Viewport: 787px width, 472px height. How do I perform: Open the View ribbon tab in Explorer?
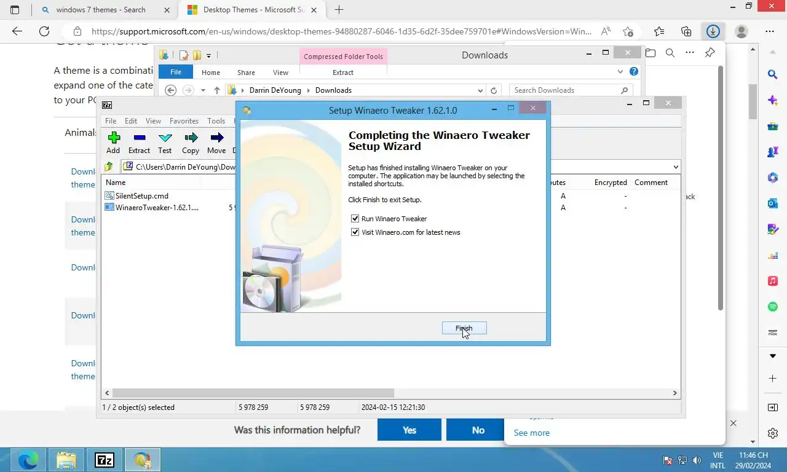[x=280, y=73]
